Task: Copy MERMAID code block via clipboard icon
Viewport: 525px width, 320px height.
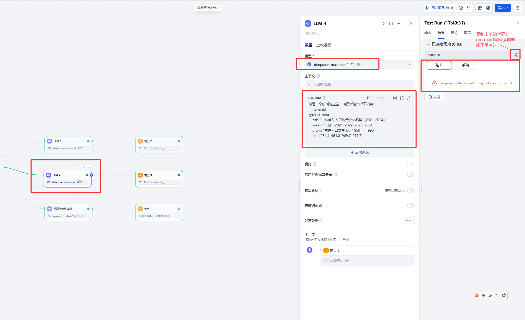Action: [516, 55]
